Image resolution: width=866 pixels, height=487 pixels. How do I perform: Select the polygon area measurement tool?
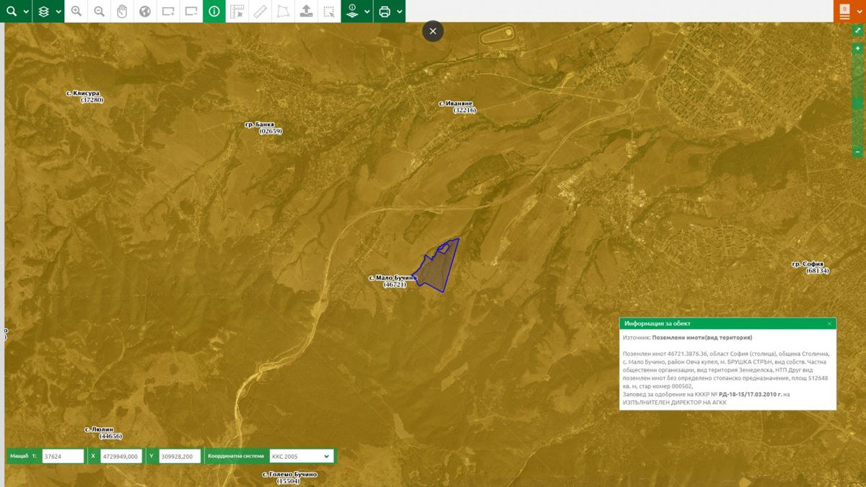284,12
